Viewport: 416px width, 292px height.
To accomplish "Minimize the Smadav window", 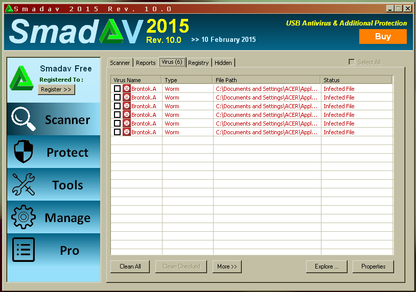I will [390, 9].
